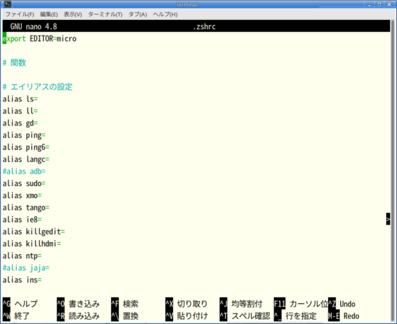
Task: Place cursor on 'alias tango=' line
Action: 26,208
